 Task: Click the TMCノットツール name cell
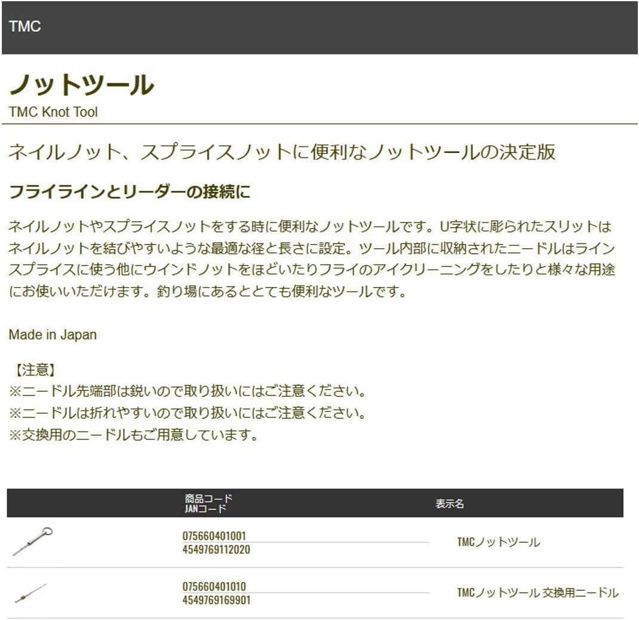pos(499,542)
